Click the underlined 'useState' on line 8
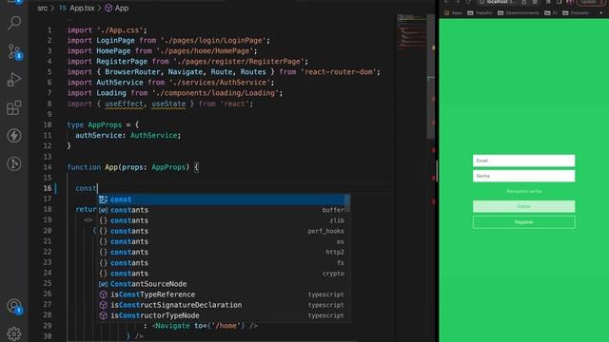 click(168, 104)
